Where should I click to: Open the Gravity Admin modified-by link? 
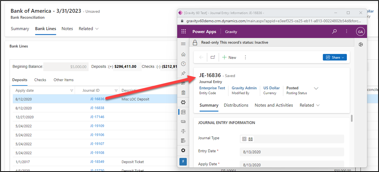tap(244, 88)
